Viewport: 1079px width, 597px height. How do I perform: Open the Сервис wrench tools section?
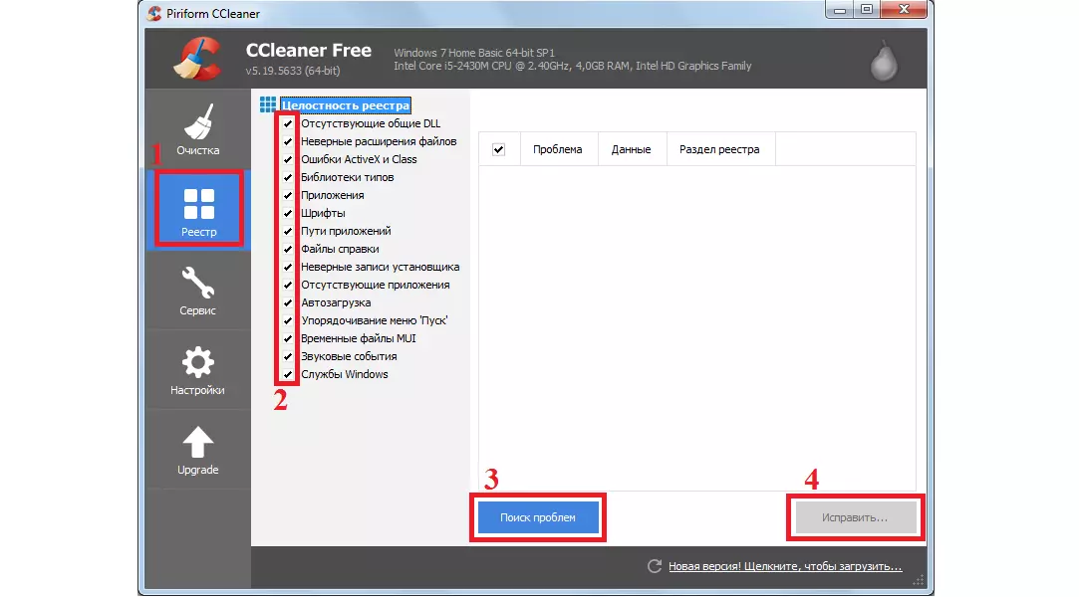pos(198,291)
